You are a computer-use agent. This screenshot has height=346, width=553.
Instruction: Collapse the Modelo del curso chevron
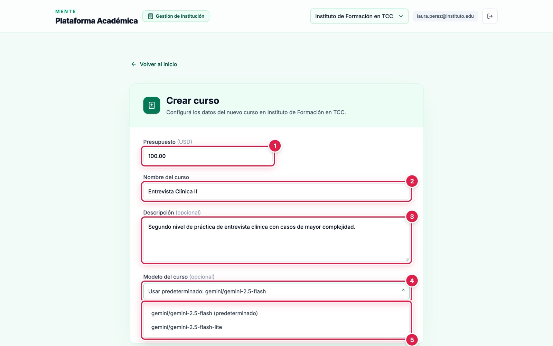403,290
